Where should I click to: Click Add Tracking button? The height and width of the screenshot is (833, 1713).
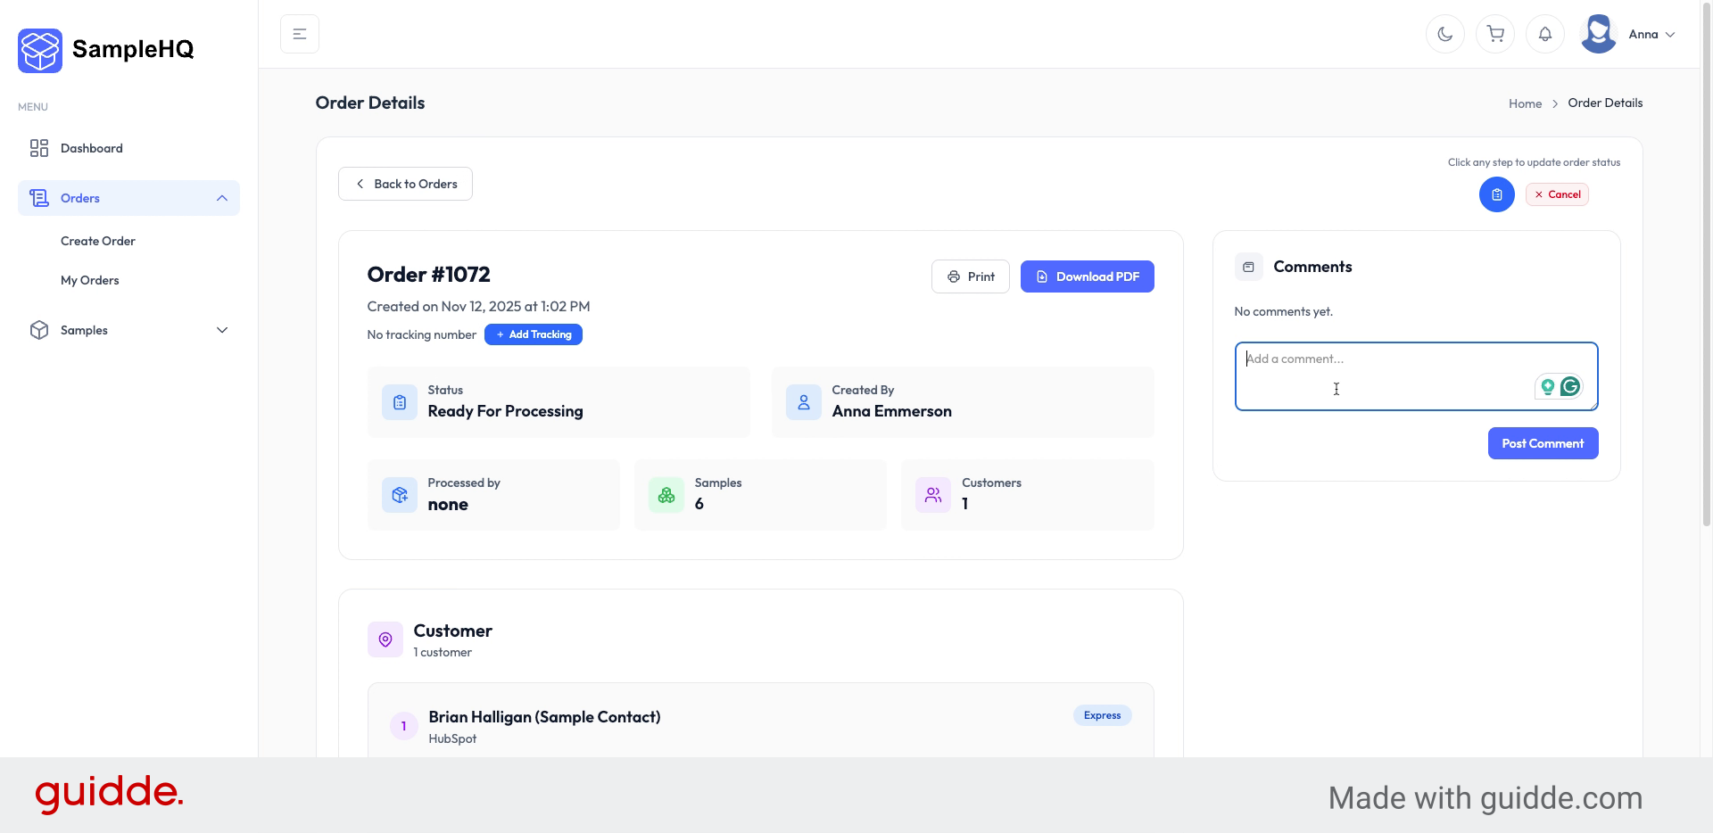tap(534, 334)
